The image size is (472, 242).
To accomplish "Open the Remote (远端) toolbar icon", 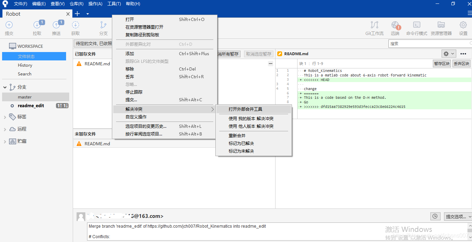I will point(395,25).
